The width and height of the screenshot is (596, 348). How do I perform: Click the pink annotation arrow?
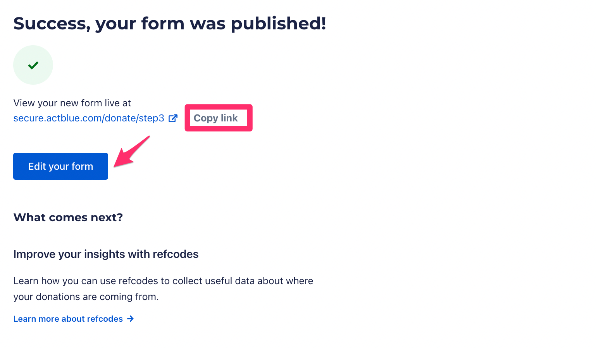pos(131,152)
